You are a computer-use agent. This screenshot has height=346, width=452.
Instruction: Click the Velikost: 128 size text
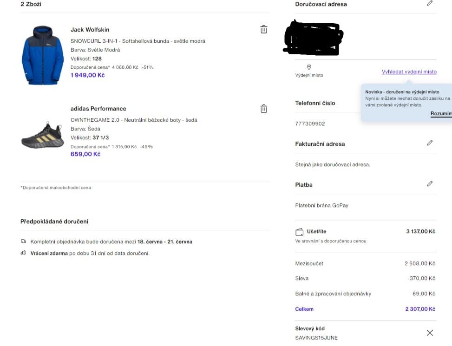tap(86, 59)
